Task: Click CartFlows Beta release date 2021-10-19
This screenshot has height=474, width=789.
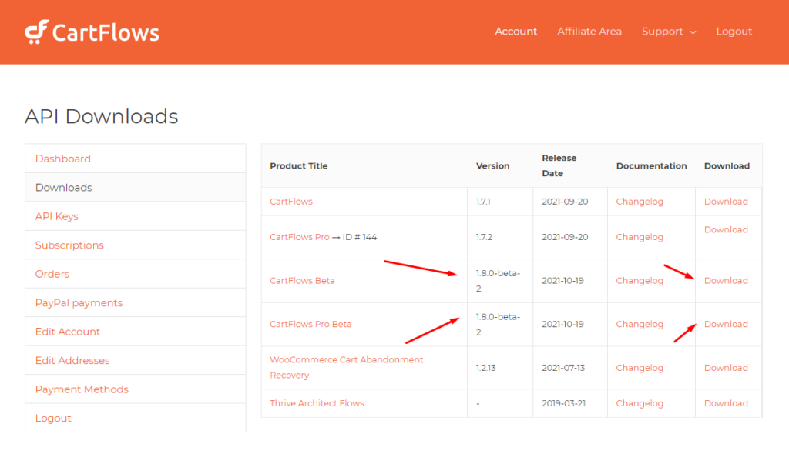Action: 562,281
